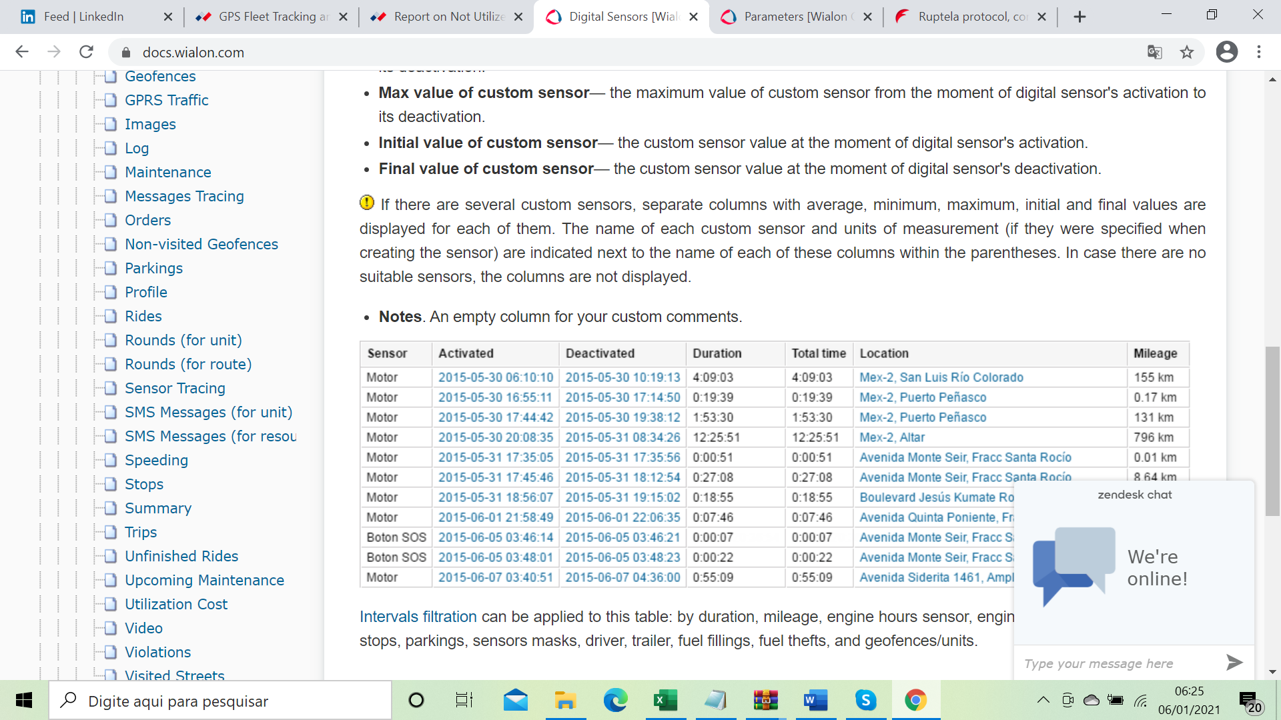Bookmark this page with star icon
Image resolution: width=1281 pixels, height=720 pixels.
pyautogui.click(x=1186, y=52)
